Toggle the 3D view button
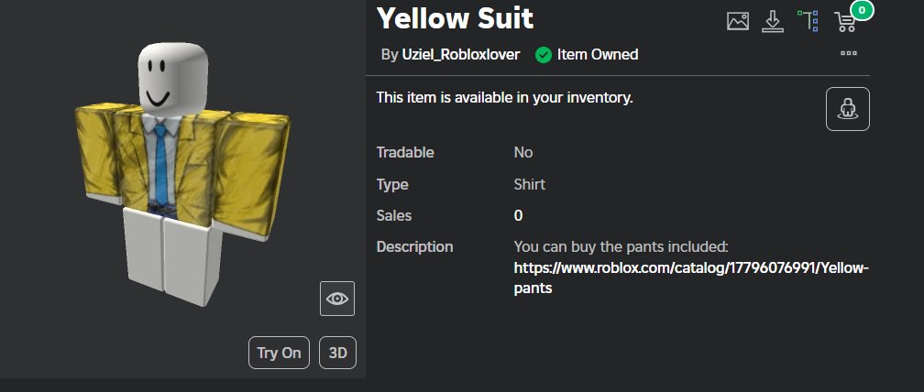 point(337,353)
